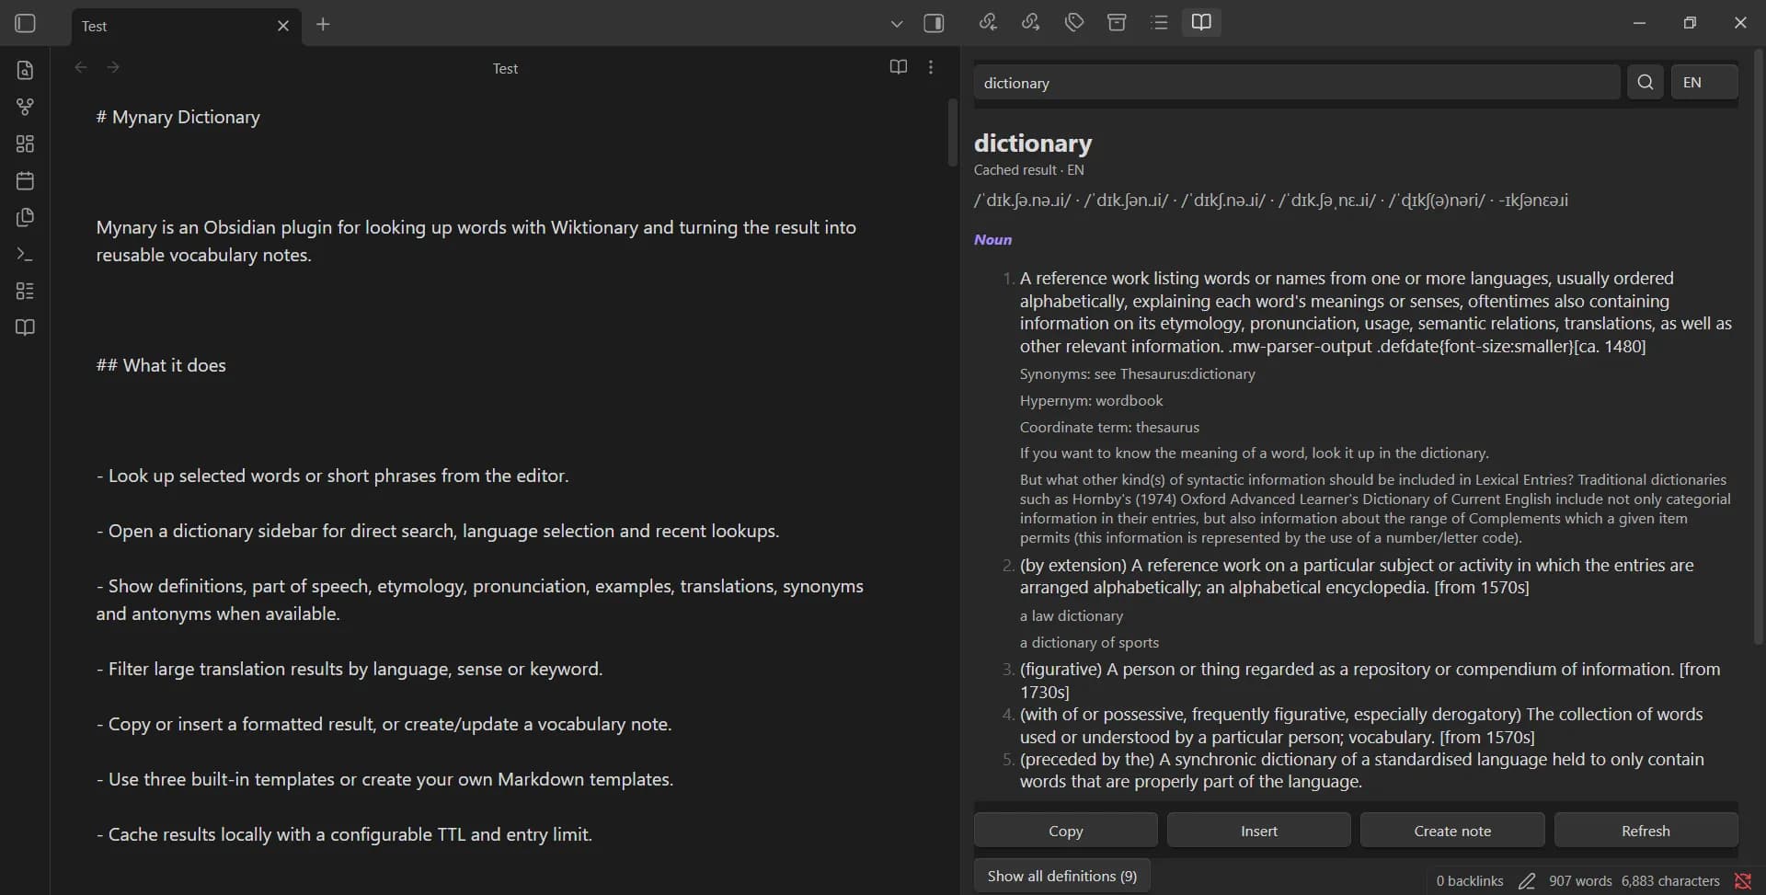Click the '# Mynary Dictionary' heading line
Viewport: 1766px width, 895px height.
click(x=178, y=117)
